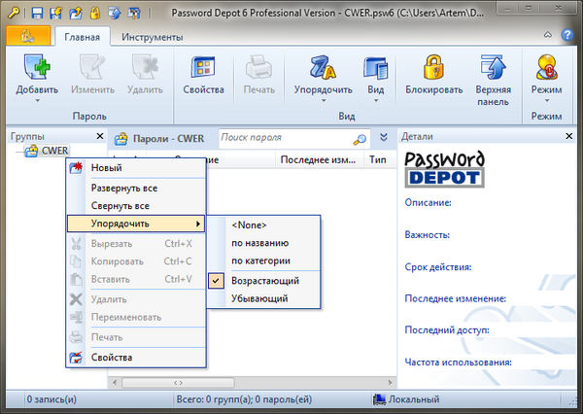Sort by по названию option
The image size is (583, 414).
tap(259, 243)
